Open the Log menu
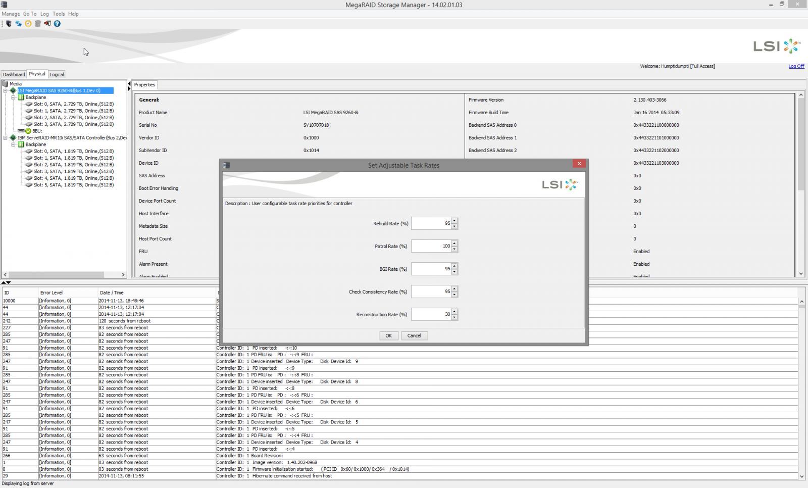Viewport: 808px width, 488px height. [x=44, y=14]
